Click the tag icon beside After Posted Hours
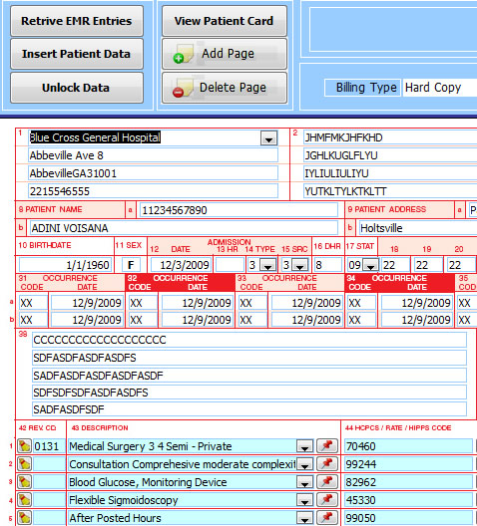Viewport: 477px width, 526px height. click(24, 518)
